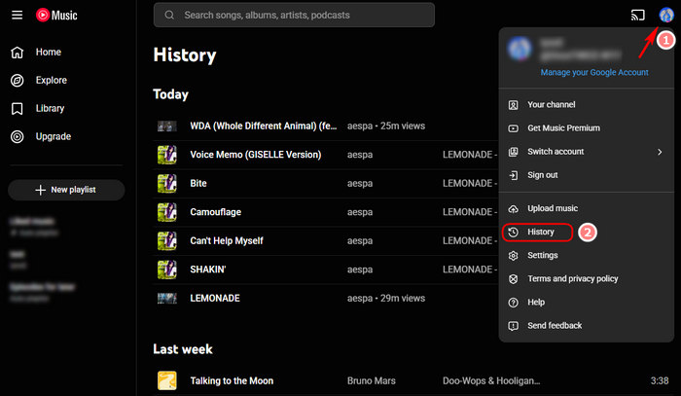
Task: Select the title Voice Memo (GISELLE Version)
Action: coord(256,155)
